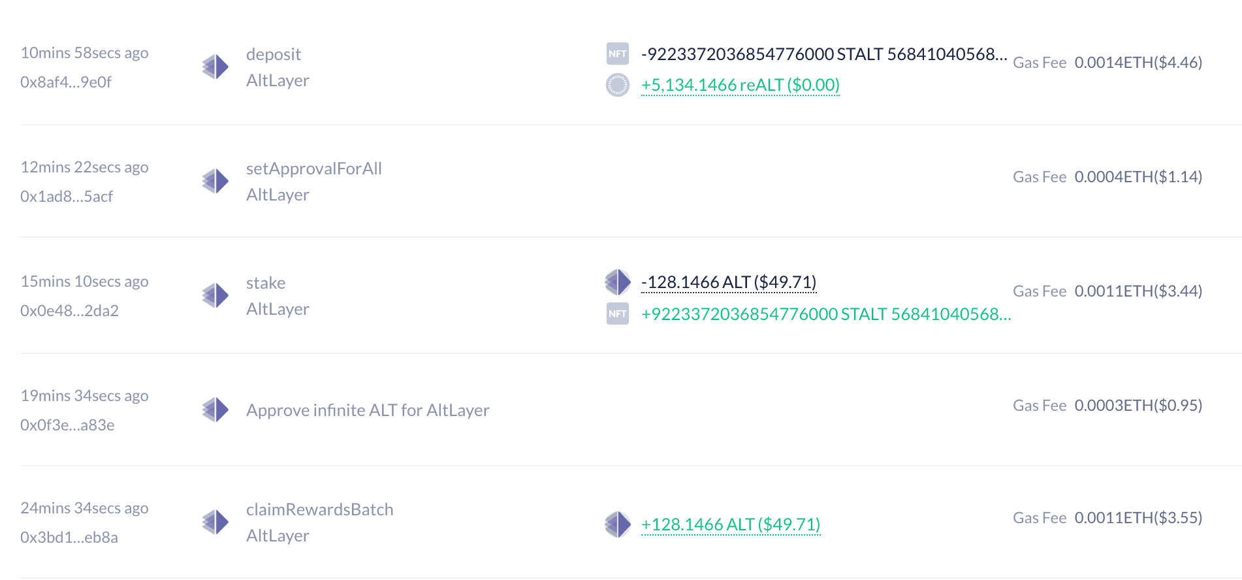Open transaction hash 0x0e48...2da2
This screenshot has width=1242, height=580.
[x=69, y=311]
